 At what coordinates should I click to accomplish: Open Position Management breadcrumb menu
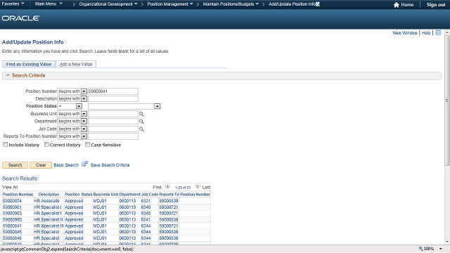click(170, 4)
